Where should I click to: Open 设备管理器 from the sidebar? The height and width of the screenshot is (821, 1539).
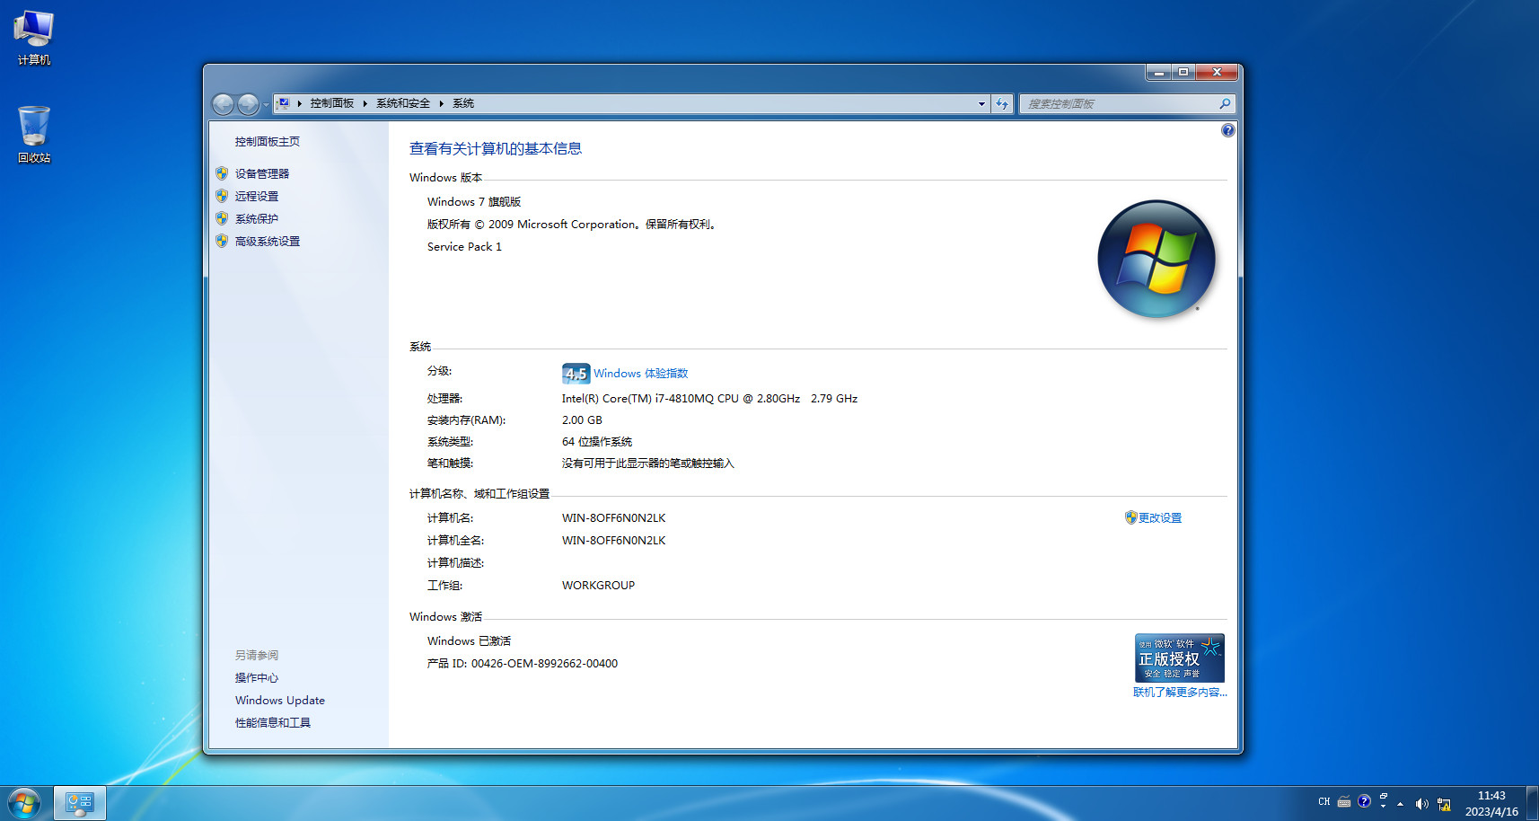[261, 174]
